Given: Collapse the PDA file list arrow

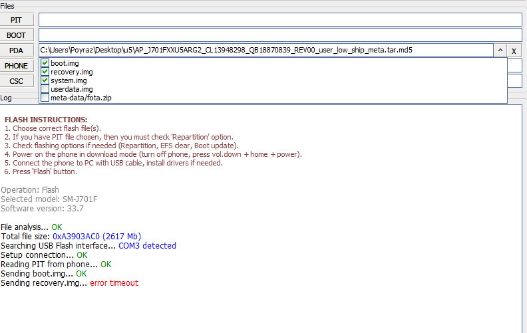Looking at the screenshot, I should [500, 51].
